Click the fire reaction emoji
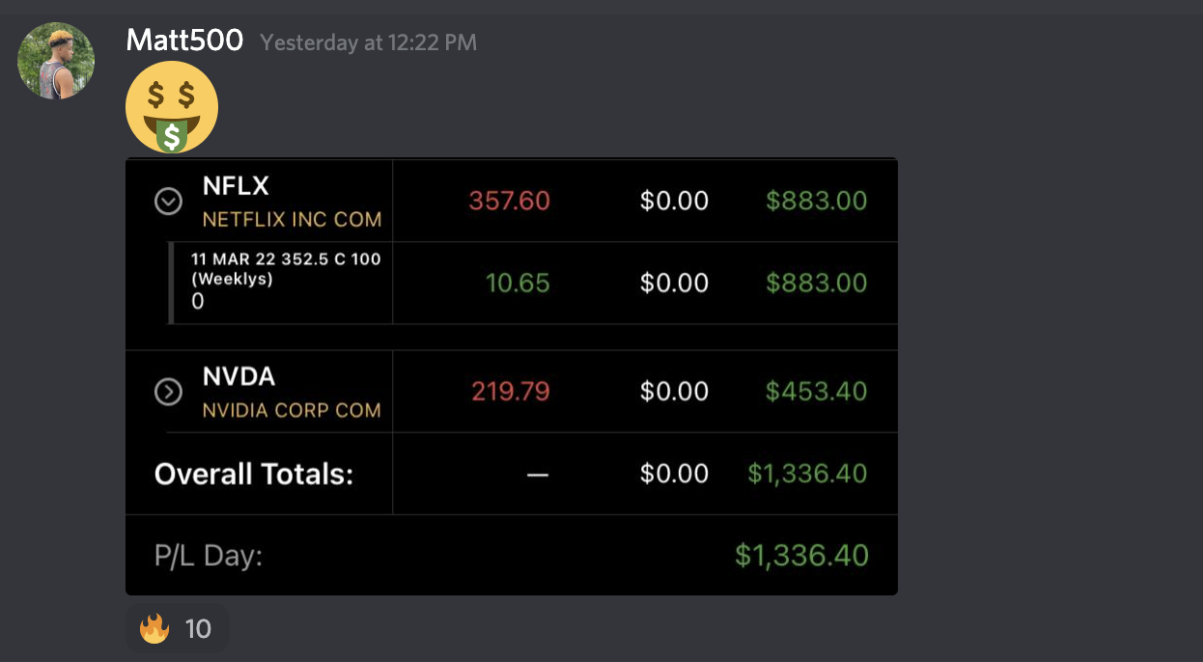The image size is (1203, 662). pos(154,629)
